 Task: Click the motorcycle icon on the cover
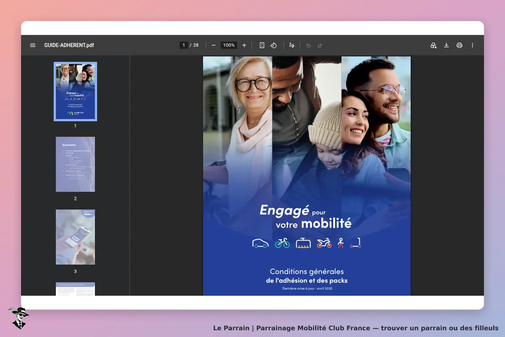pos(324,243)
